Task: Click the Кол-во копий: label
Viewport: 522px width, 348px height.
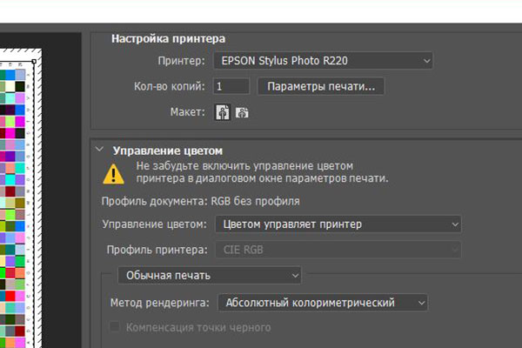Action: pos(170,87)
